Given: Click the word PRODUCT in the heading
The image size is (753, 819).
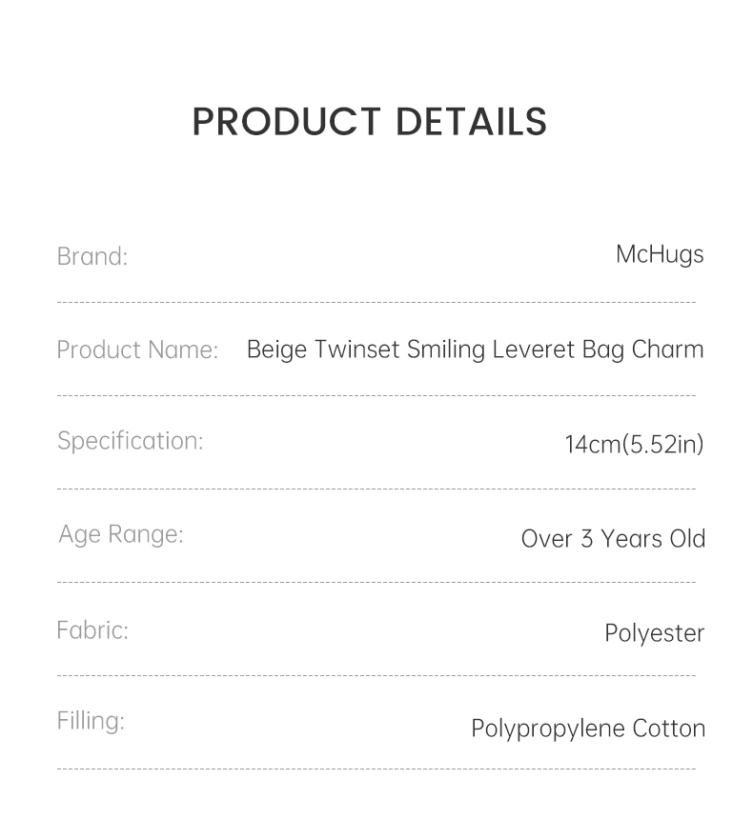Looking at the screenshot, I should [286, 122].
